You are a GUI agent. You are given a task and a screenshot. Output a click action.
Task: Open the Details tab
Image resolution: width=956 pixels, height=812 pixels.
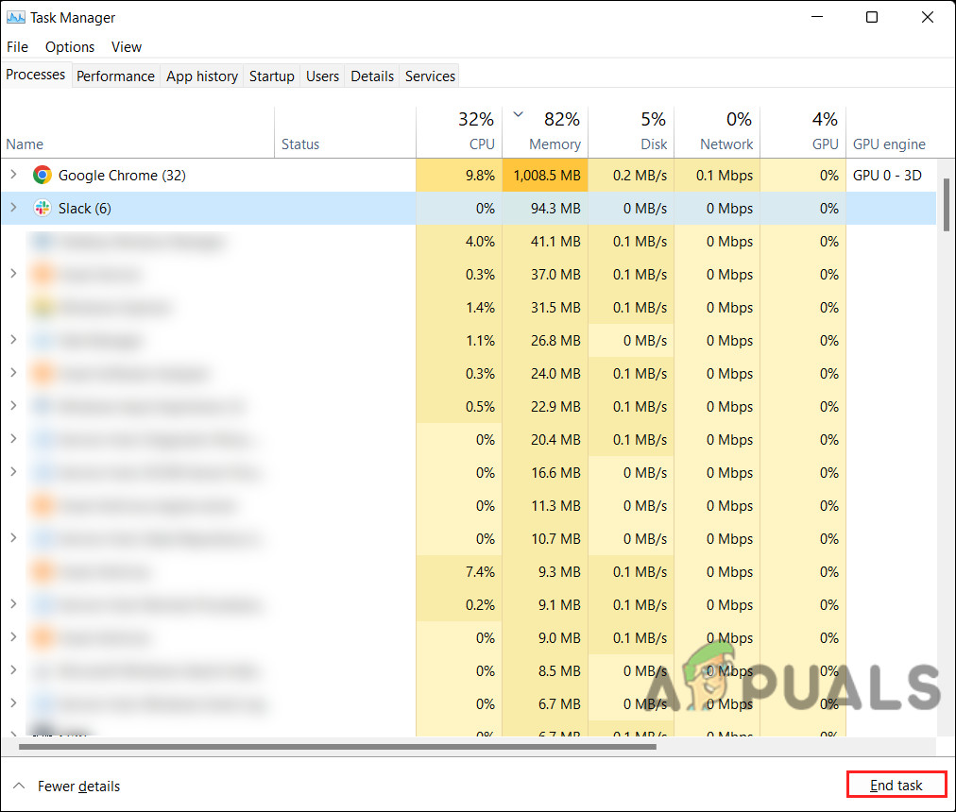(371, 76)
